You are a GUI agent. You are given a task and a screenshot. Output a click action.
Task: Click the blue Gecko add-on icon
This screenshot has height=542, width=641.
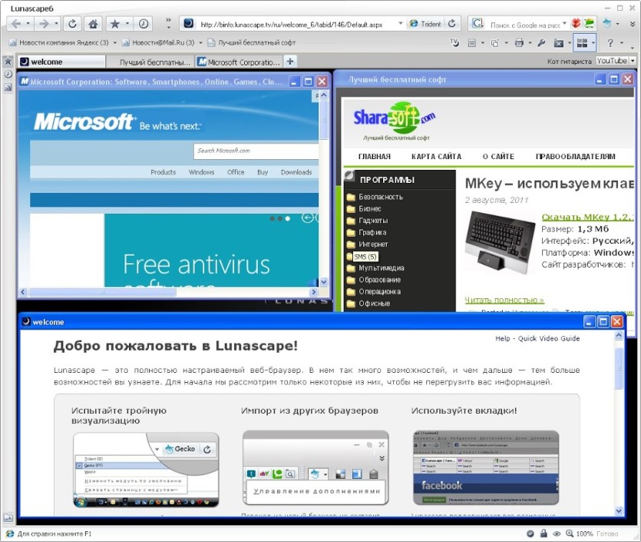607,24
